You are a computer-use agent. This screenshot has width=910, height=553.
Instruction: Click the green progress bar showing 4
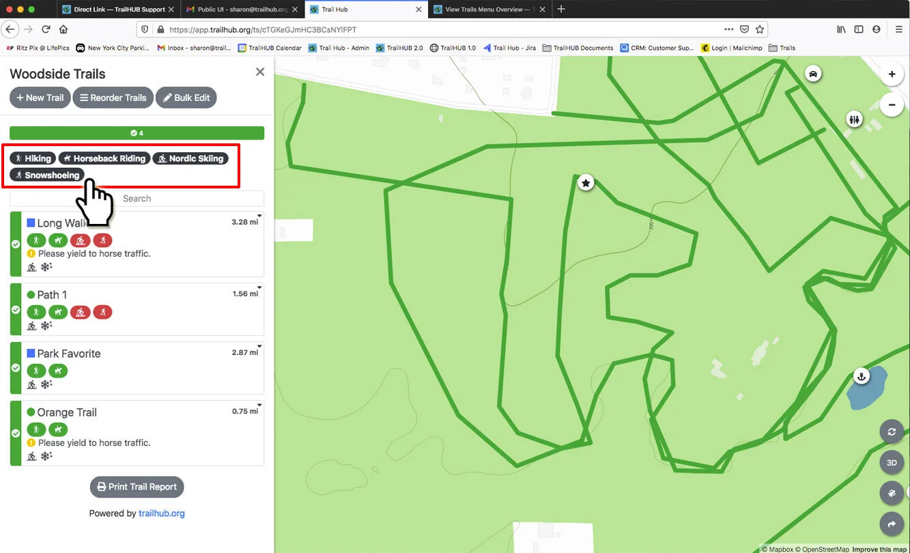click(x=137, y=133)
